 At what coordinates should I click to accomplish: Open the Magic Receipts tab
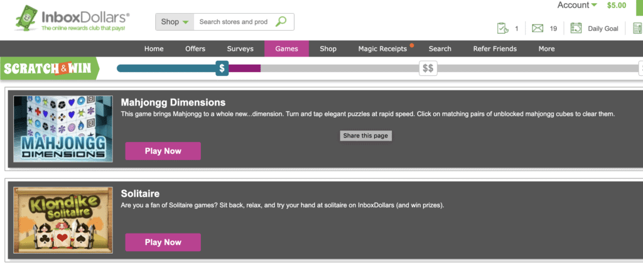[382, 49]
